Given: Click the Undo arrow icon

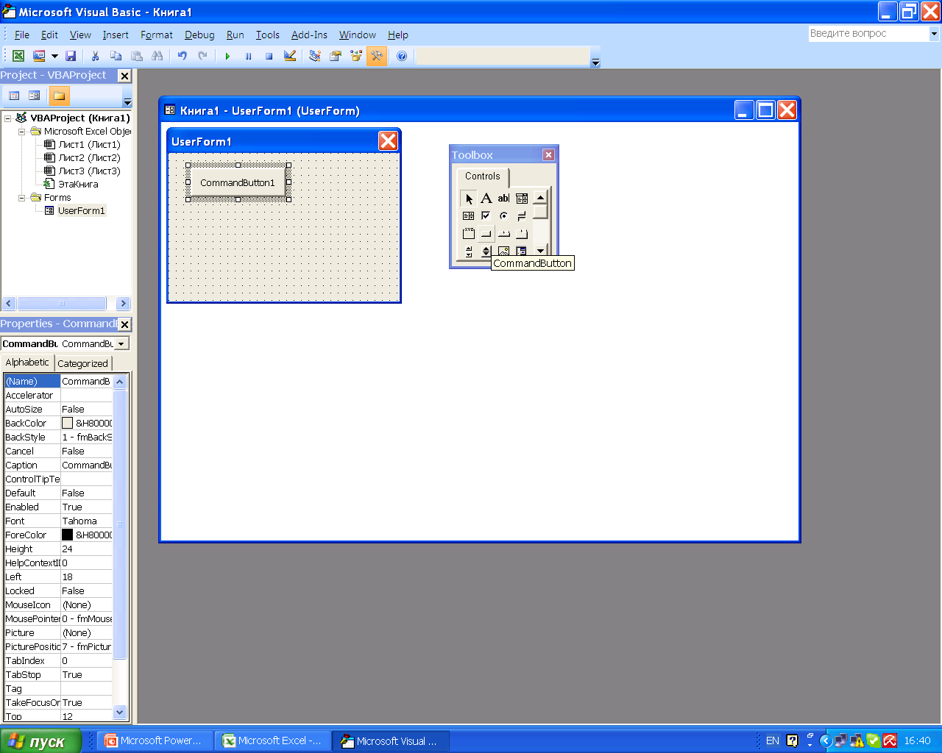Looking at the screenshot, I should tap(182, 56).
